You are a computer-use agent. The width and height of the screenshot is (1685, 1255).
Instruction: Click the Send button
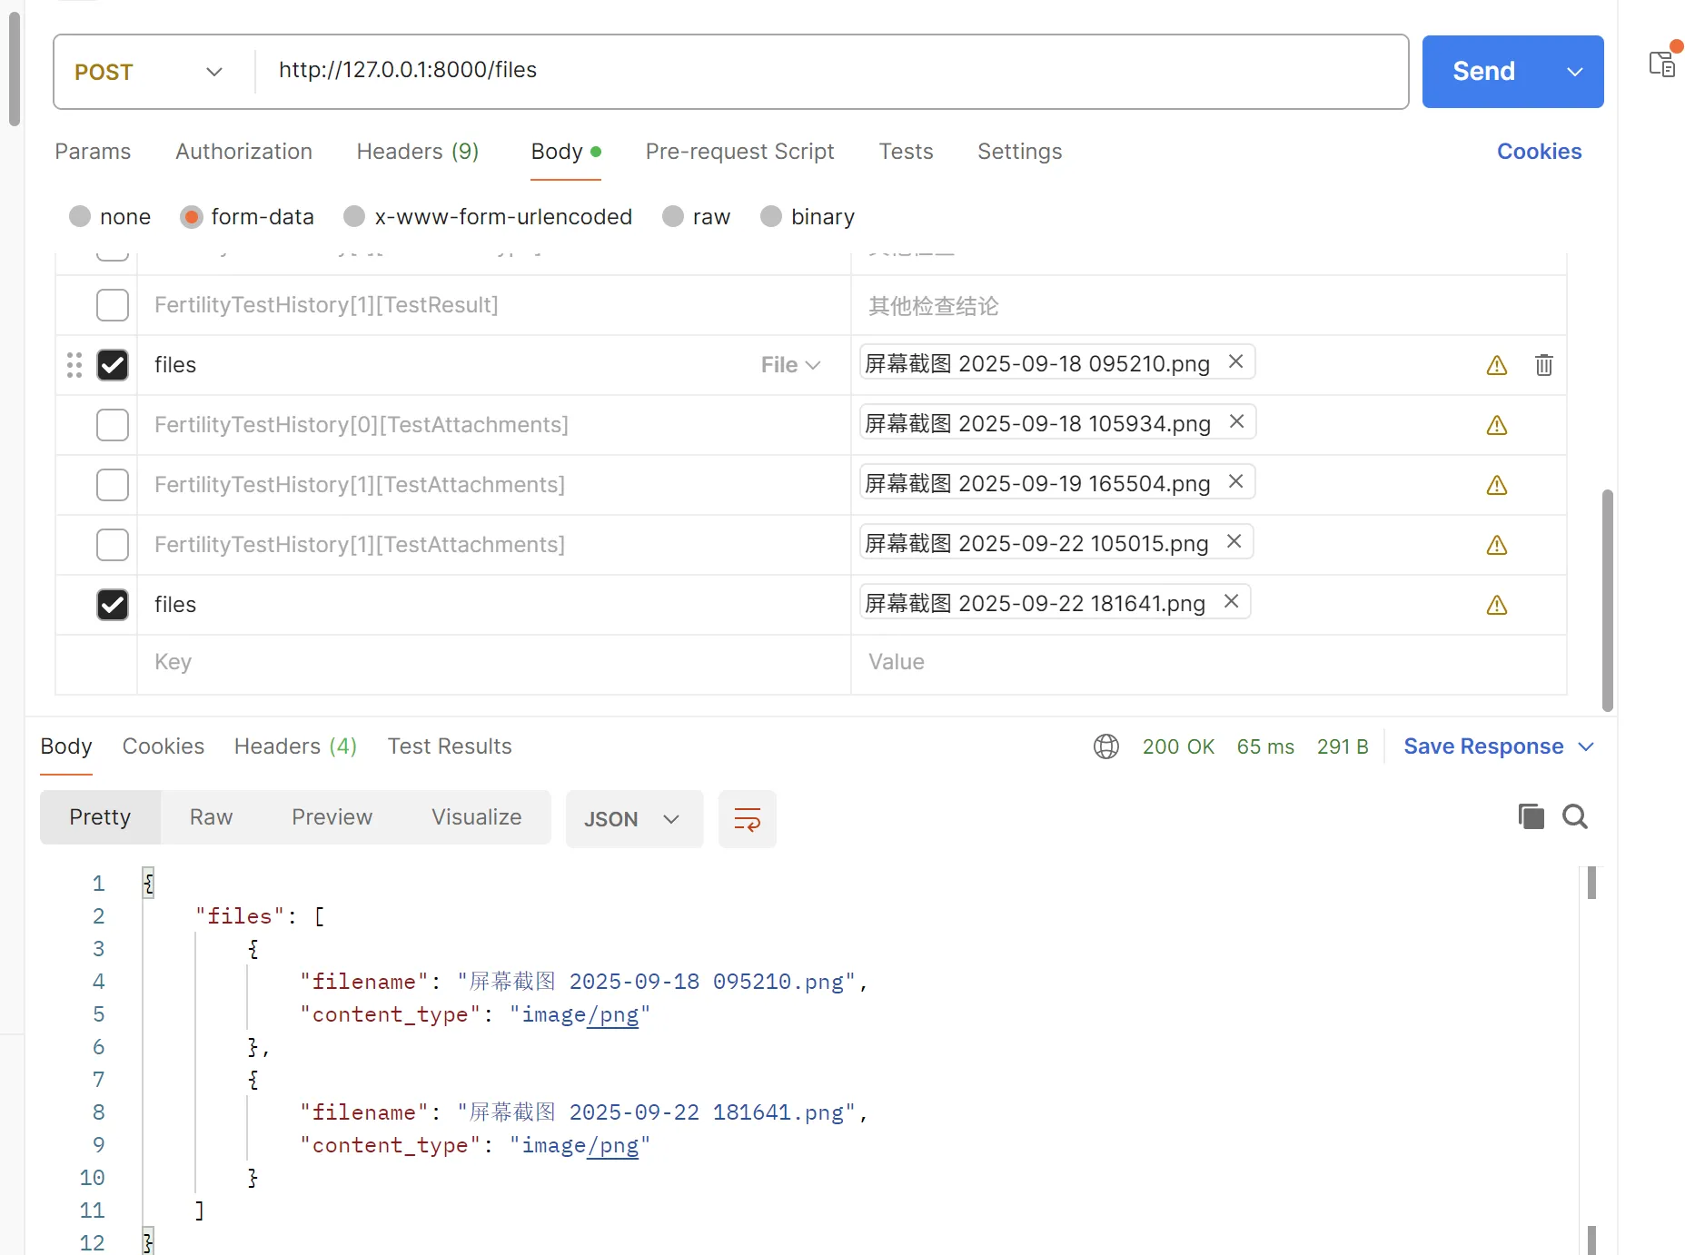(1484, 72)
